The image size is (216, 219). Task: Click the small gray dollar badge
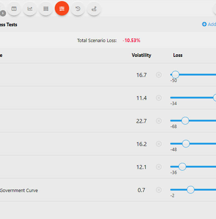tap(3, 13)
